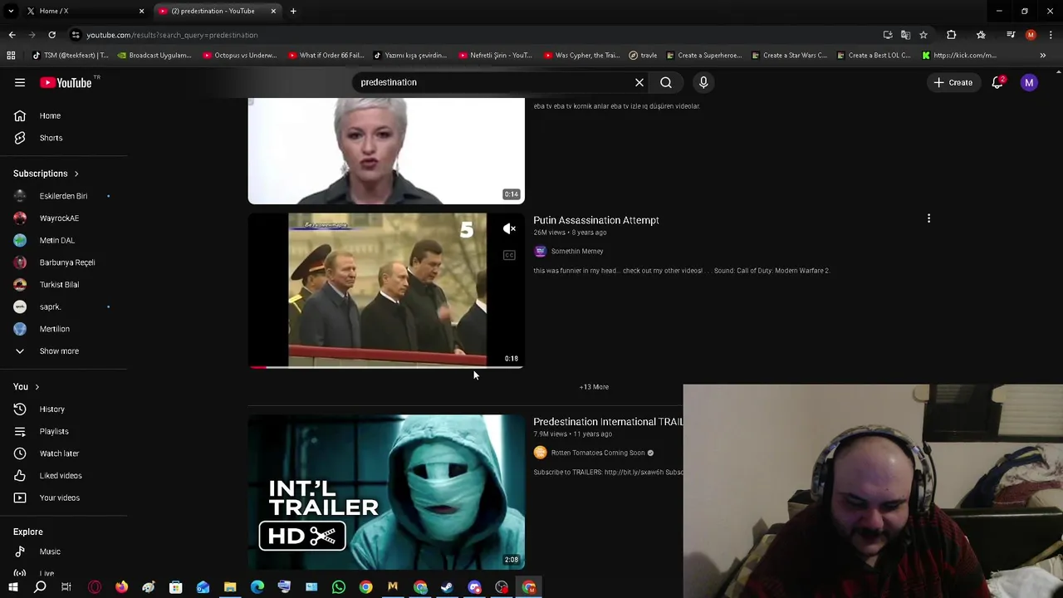Go back in the browser
1063x598 pixels.
pos(12,35)
